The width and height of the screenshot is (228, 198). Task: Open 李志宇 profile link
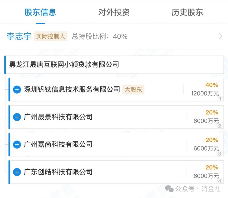pyautogui.click(x=19, y=36)
